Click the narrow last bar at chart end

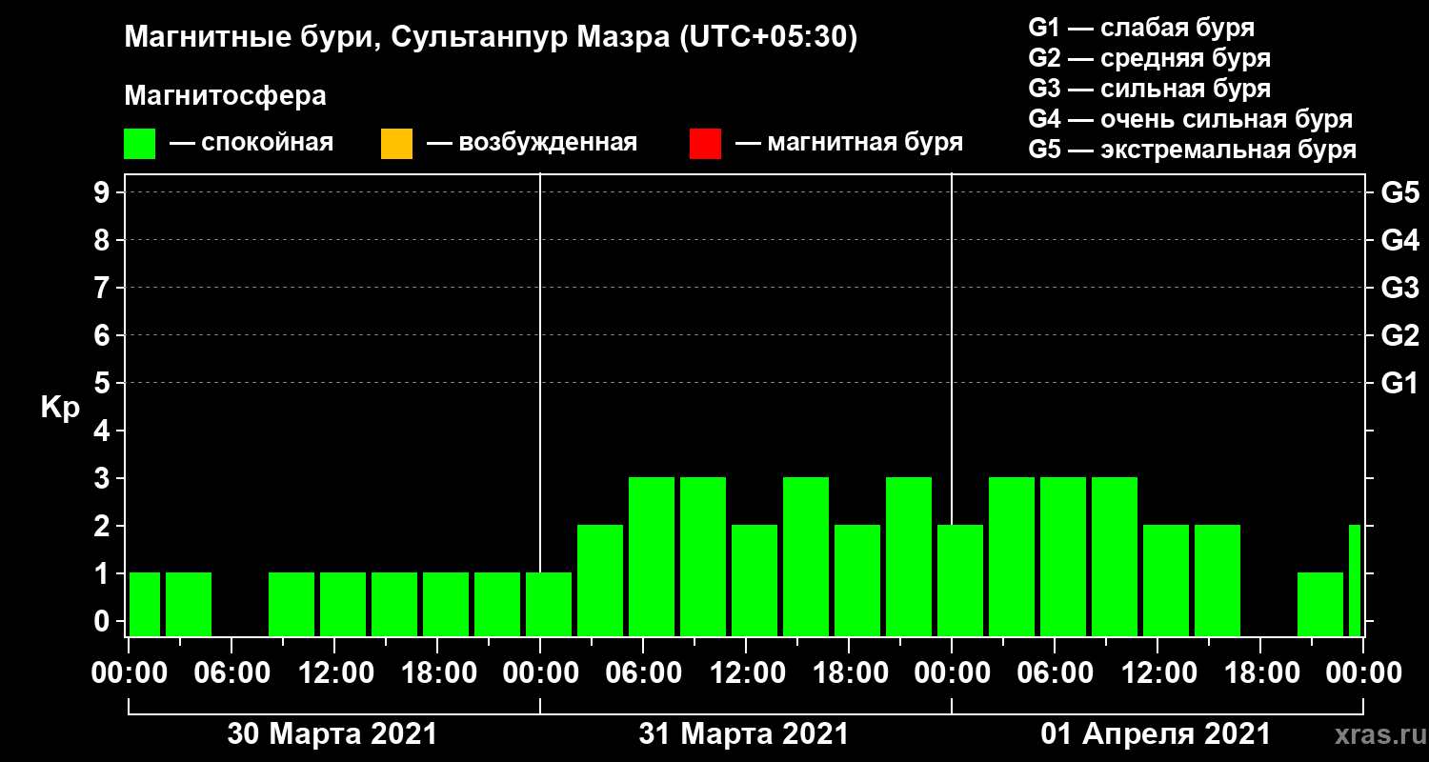[1355, 580]
